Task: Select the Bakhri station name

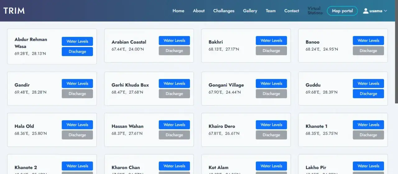Action: pyautogui.click(x=216, y=42)
